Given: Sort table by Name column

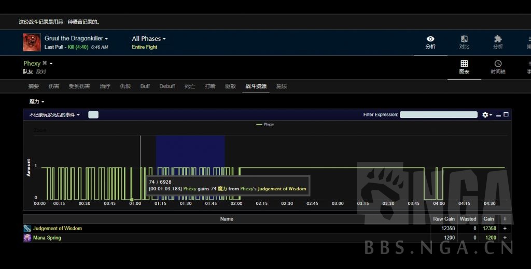Looking at the screenshot, I should pyautogui.click(x=227, y=219).
